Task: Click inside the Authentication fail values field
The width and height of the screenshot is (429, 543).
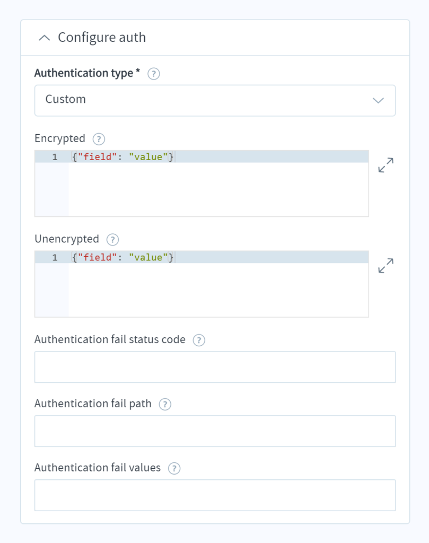Action: pos(215,494)
